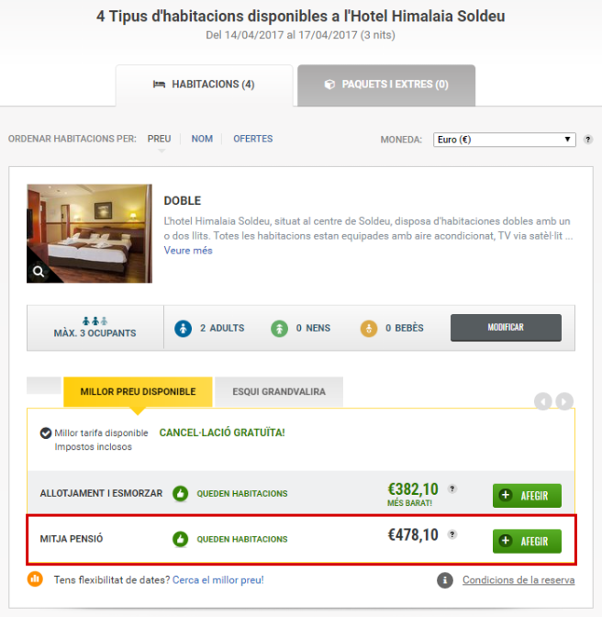This screenshot has height=617, width=602.
Task: Add the Mitja Pensió room with Afegir
Action: click(x=527, y=541)
